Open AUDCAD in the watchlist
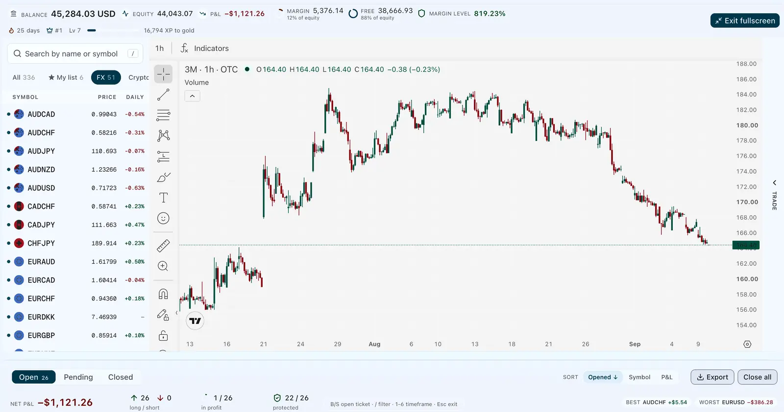 (75, 114)
